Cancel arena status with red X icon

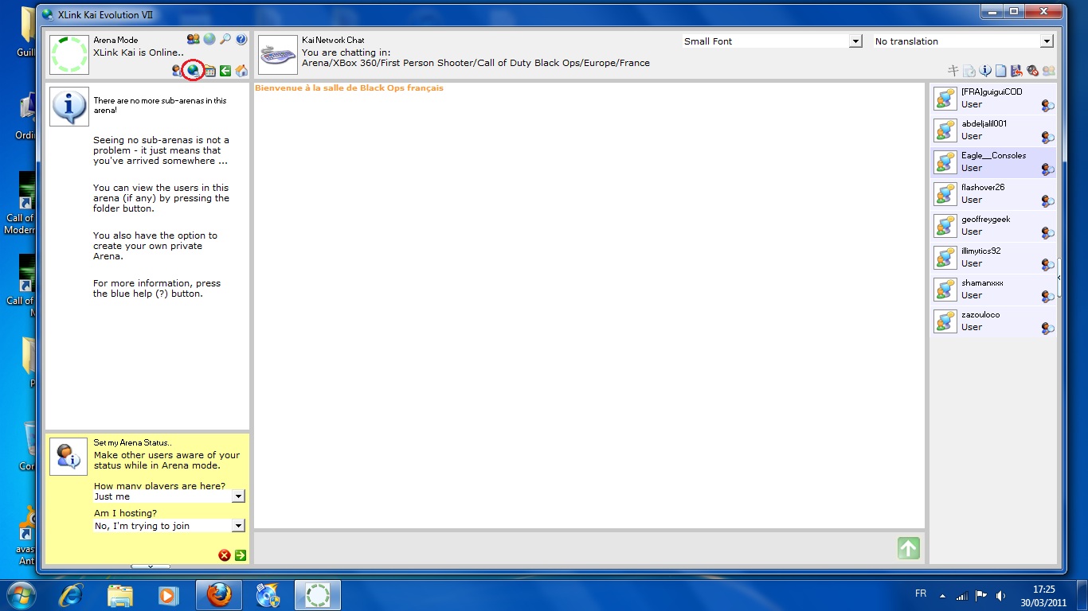point(225,555)
